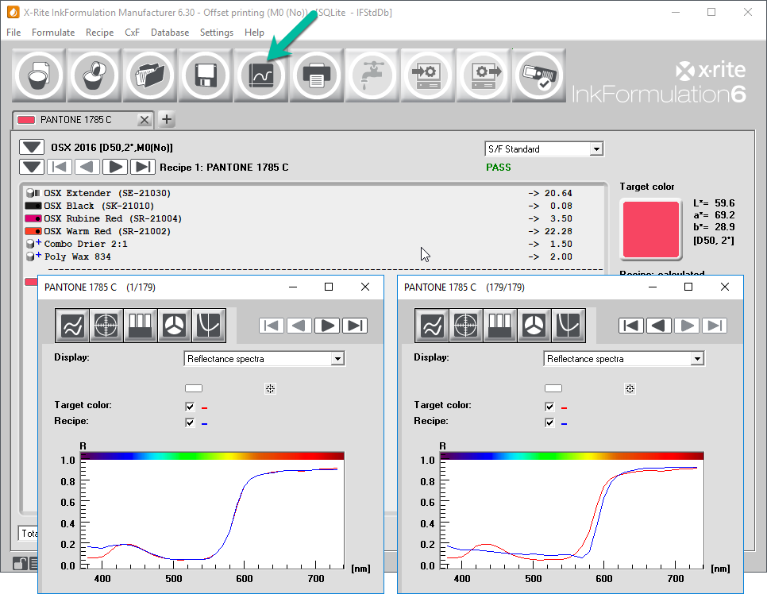
Task: Select OSX Black (SK-21010) row
Action: coord(299,206)
